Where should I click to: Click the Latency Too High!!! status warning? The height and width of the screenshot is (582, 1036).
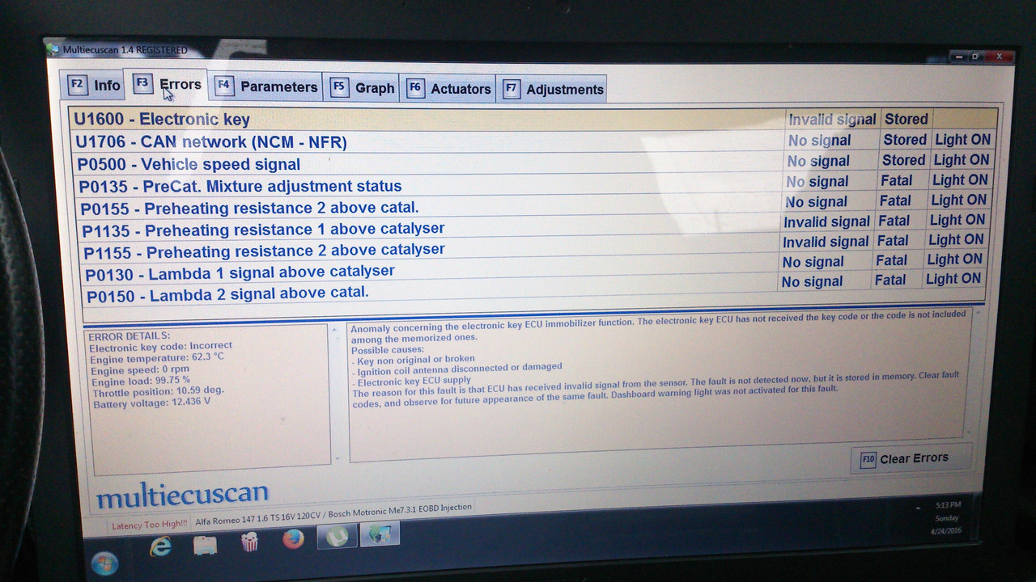[149, 525]
